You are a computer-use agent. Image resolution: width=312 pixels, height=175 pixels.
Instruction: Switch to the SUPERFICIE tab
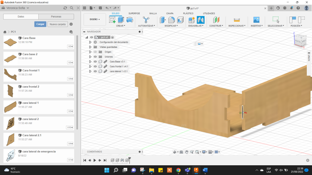(x=134, y=13)
